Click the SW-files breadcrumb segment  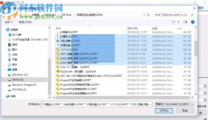66,15
